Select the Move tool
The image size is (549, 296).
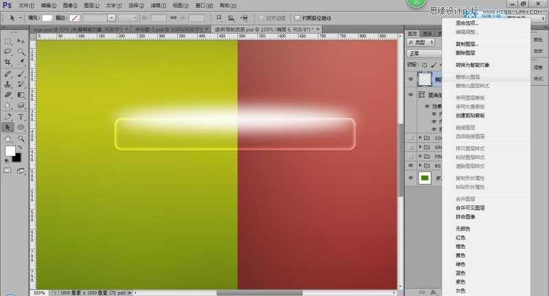click(21, 41)
